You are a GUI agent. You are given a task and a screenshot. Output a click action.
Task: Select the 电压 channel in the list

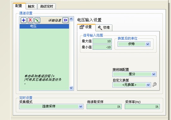tap(44, 26)
